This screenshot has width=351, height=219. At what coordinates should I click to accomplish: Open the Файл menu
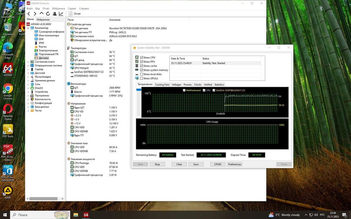29,8
